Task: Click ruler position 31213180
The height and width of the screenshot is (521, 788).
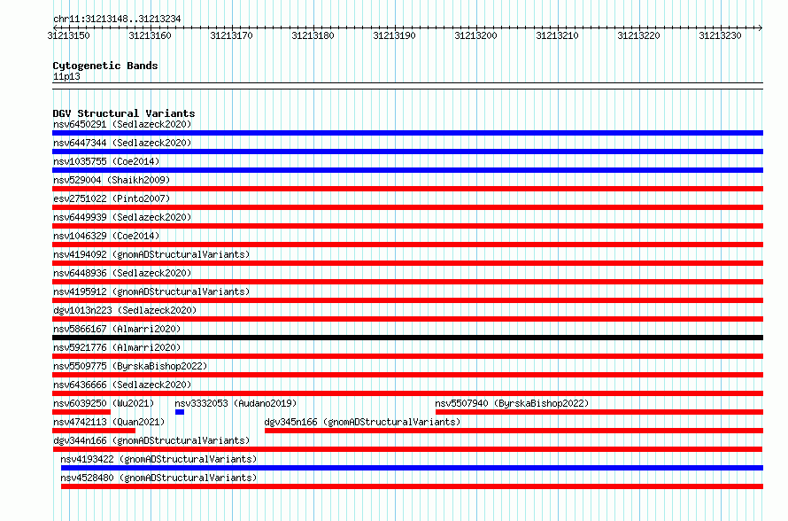Action: point(313,35)
